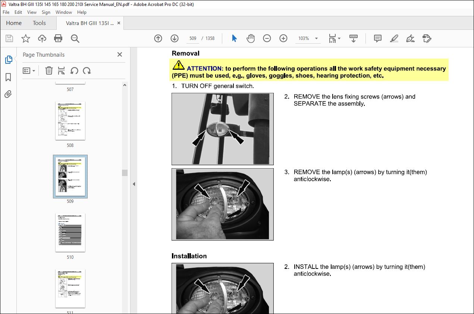Screen dimensions: 474x314
Task: Open the Bookmarks sidebar panel
Action: coord(8,77)
